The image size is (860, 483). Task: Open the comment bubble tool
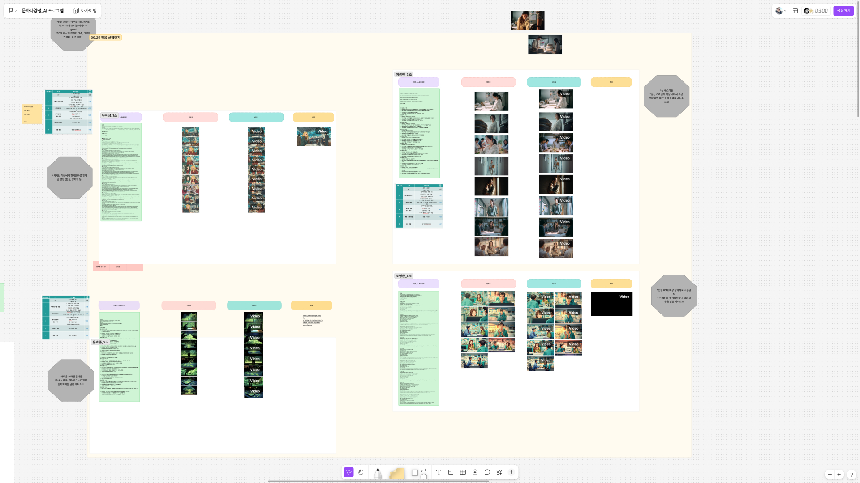point(487,472)
